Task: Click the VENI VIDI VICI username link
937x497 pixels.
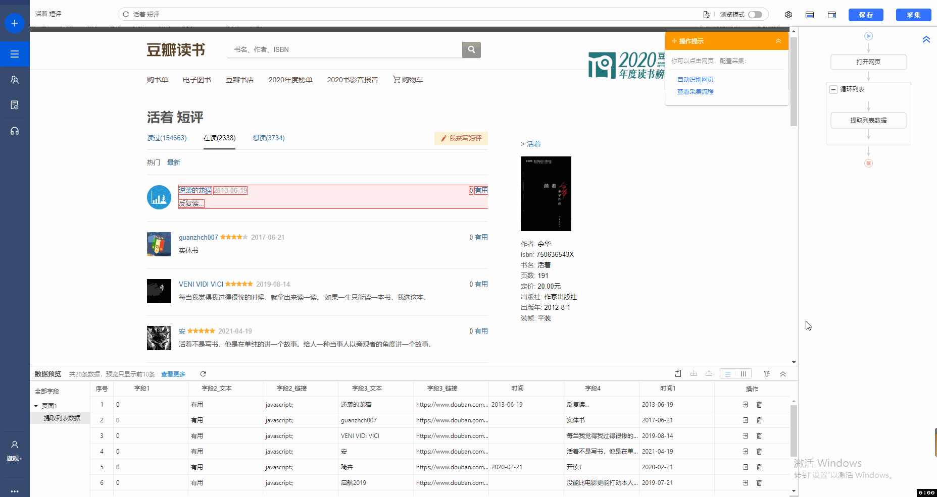Action: [x=201, y=284]
